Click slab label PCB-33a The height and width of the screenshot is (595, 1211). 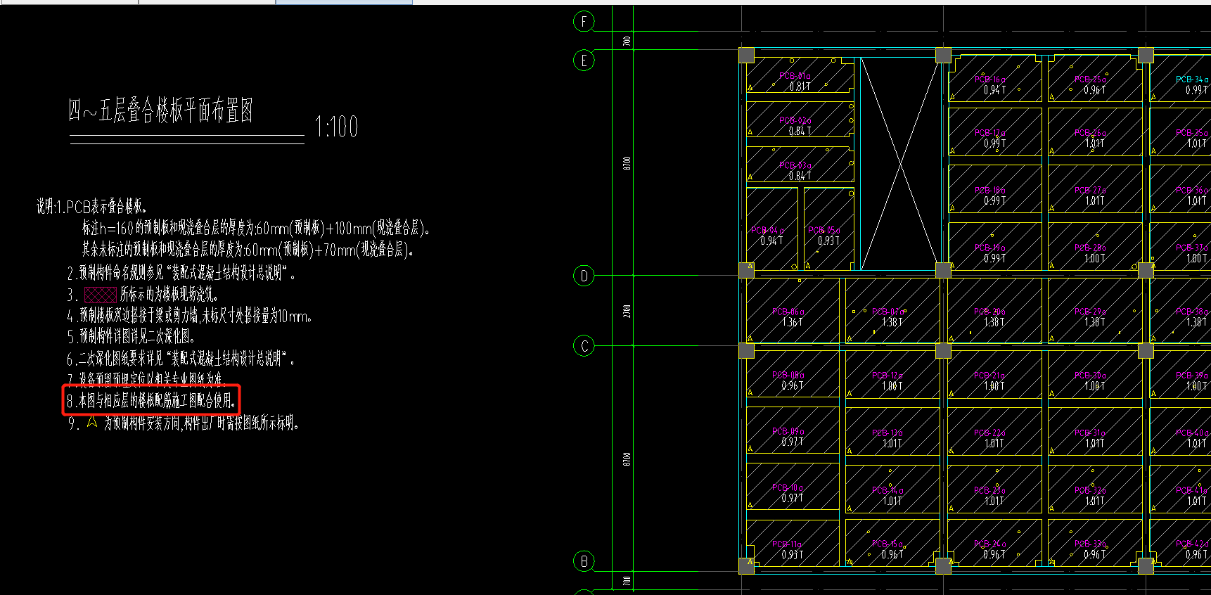point(1090,544)
